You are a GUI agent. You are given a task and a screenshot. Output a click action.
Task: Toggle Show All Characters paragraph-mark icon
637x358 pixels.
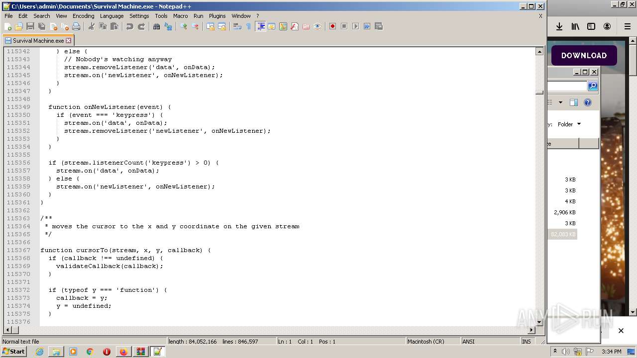click(x=249, y=26)
